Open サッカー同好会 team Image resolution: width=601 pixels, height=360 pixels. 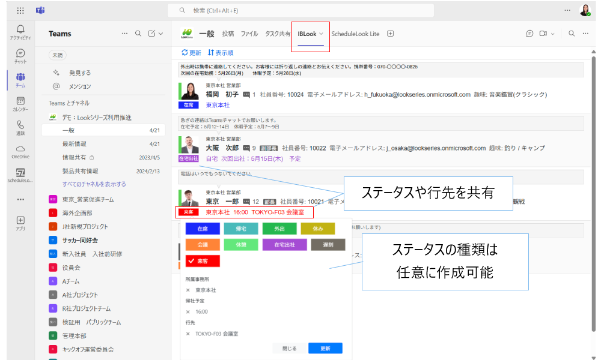click(80, 240)
